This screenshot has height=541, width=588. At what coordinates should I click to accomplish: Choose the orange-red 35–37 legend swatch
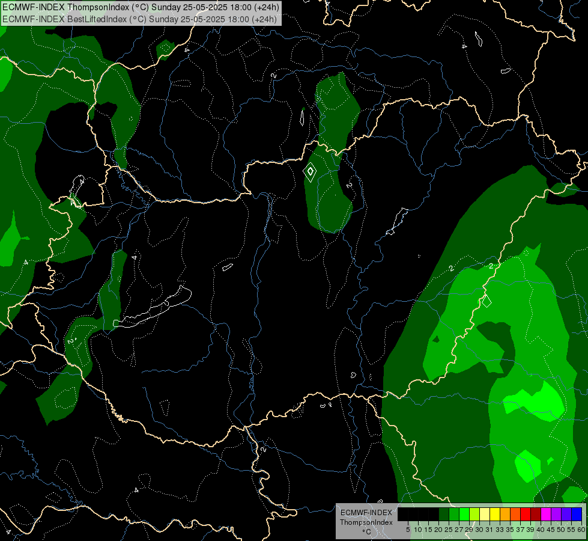point(515,514)
